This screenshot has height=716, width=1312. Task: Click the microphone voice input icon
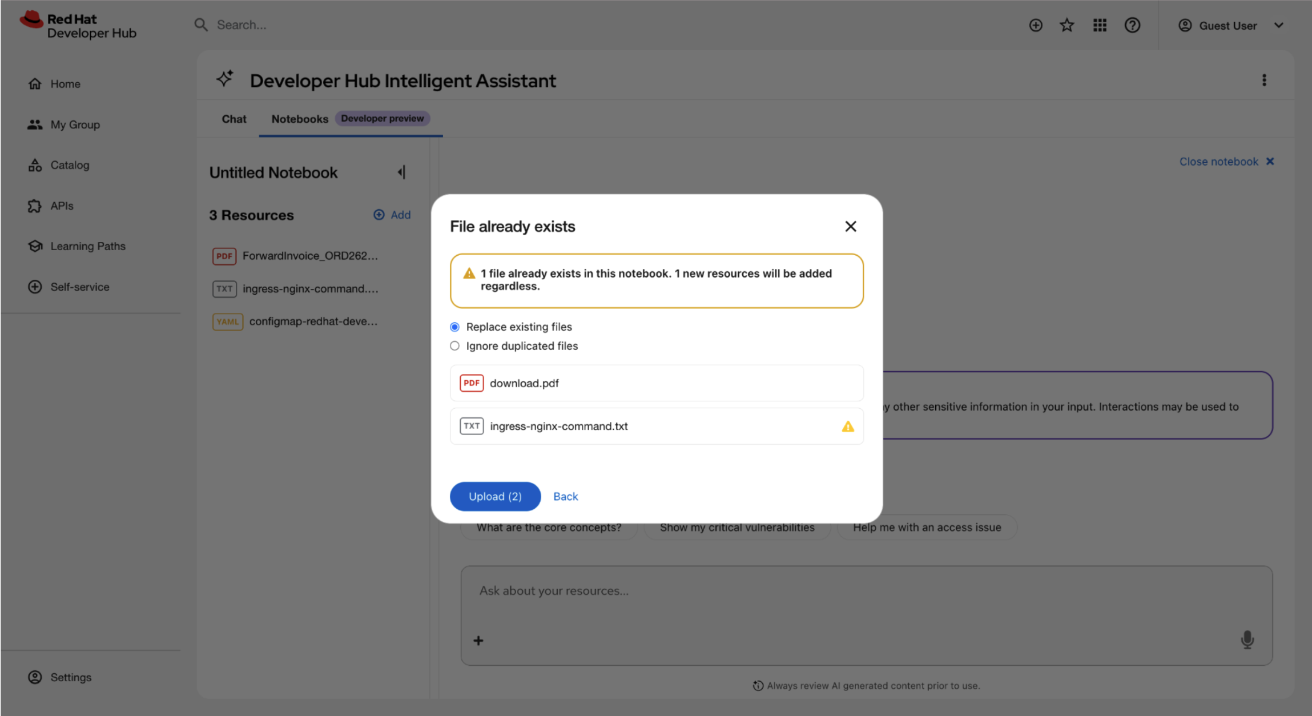(x=1247, y=640)
